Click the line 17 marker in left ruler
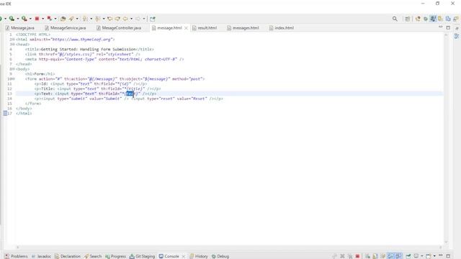The image size is (461, 259). [5, 114]
